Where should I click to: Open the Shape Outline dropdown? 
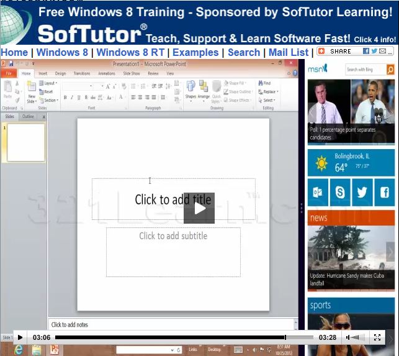238,92
